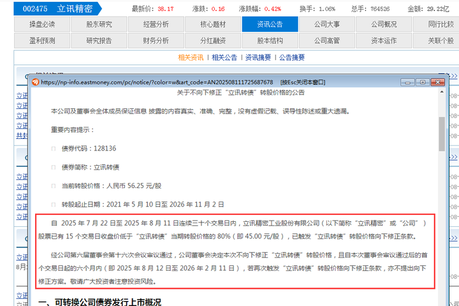Click the change percent value 0.42%
459x306 pixels.
pos(273,9)
